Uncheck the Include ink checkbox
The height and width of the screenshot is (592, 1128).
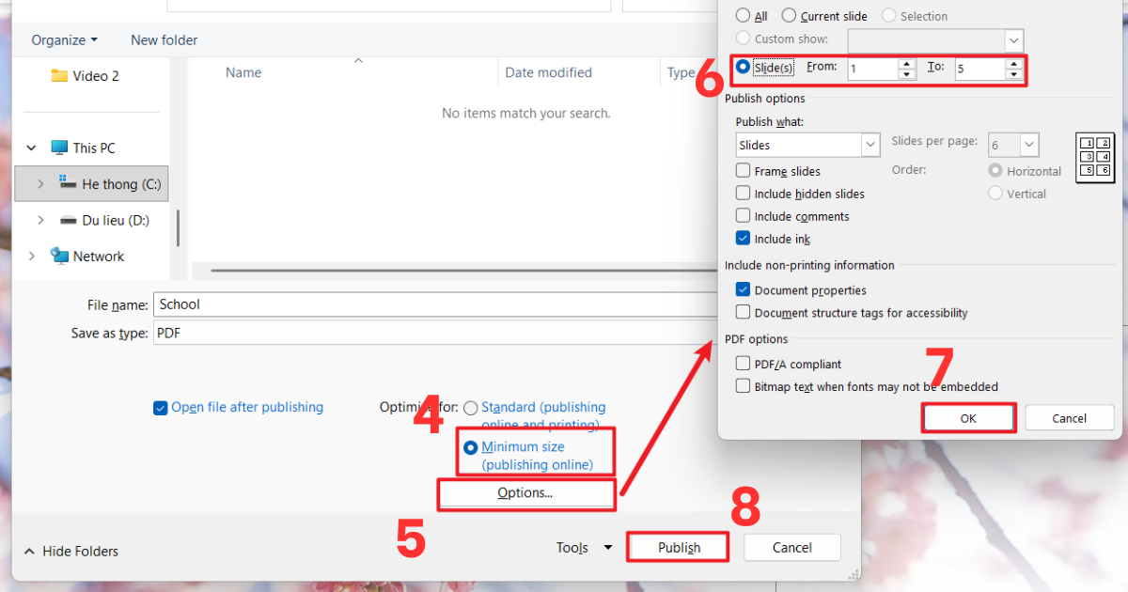tap(744, 239)
